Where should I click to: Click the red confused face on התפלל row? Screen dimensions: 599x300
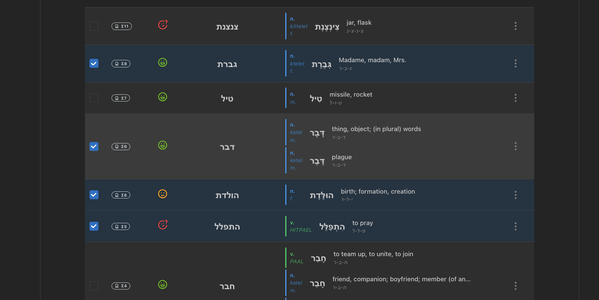click(163, 225)
